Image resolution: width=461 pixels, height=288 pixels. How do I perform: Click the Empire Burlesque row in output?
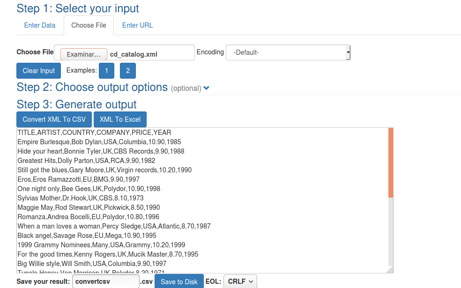point(99,142)
